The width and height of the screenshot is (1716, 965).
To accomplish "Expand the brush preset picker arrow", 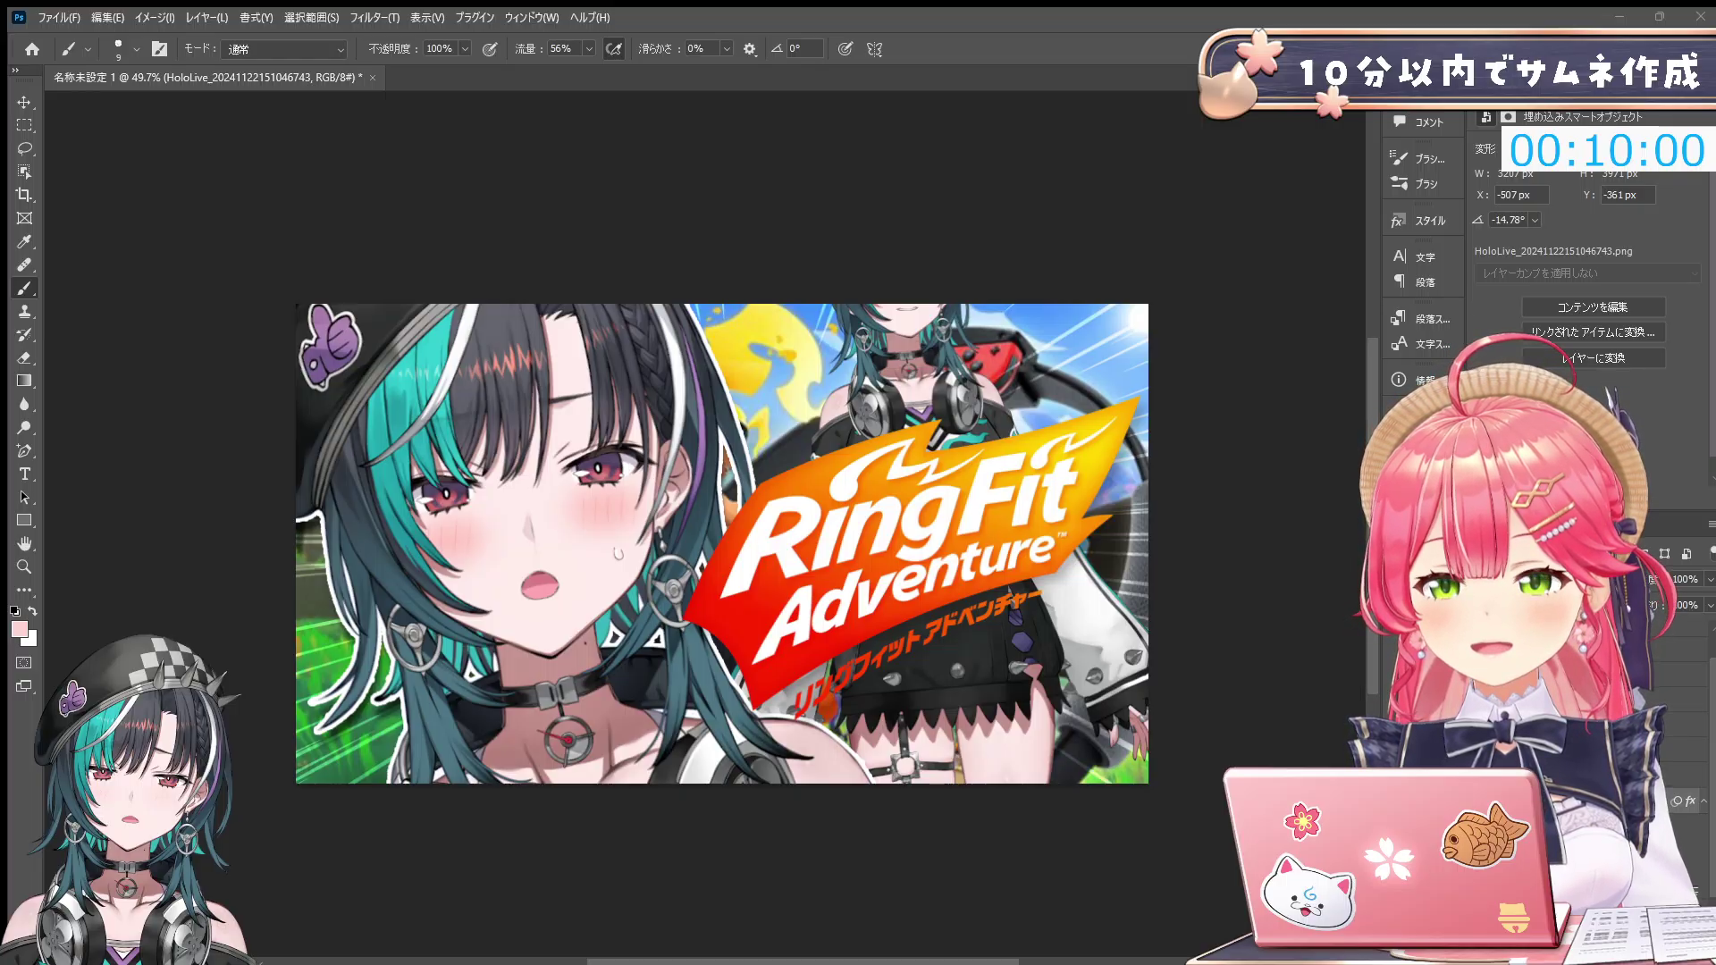I will [x=136, y=49].
